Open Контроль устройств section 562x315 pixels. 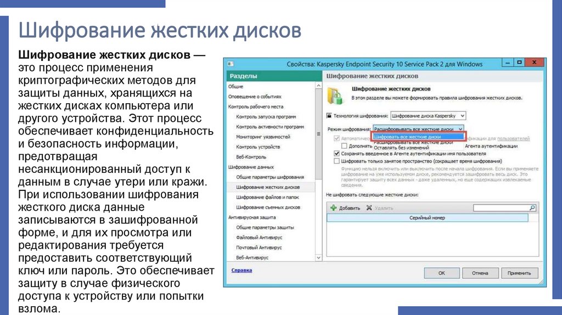pyautogui.click(x=258, y=147)
